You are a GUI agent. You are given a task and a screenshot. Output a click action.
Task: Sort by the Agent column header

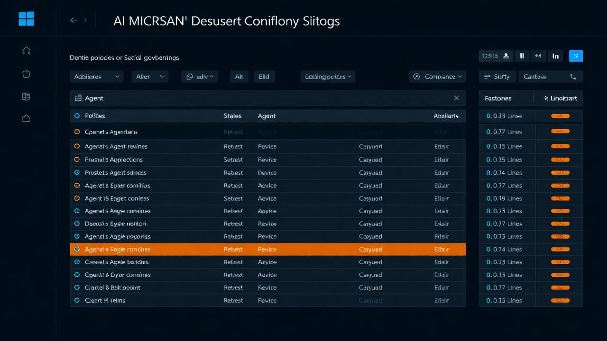[x=267, y=116]
